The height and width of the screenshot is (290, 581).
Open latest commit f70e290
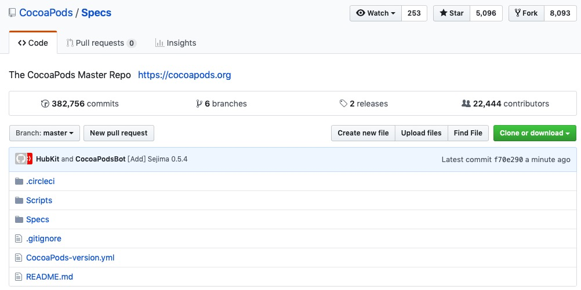tap(509, 160)
